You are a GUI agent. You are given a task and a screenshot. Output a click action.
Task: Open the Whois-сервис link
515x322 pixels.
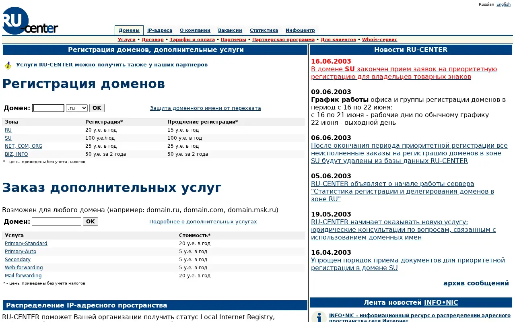(x=379, y=39)
